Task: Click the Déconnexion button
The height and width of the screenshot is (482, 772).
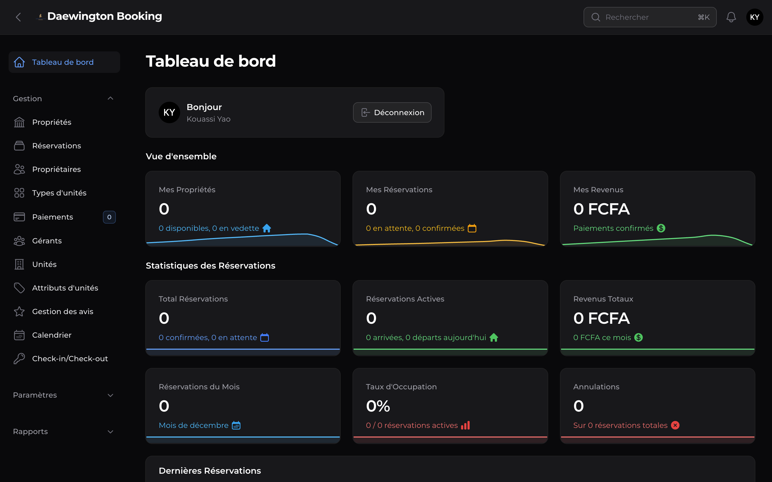Action: tap(392, 112)
